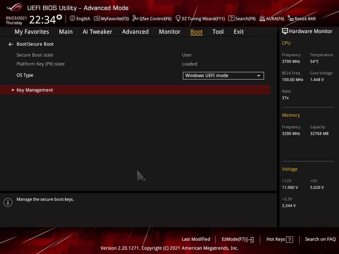Click the Resize BAR icon
The image size is (339, 254).
[x=291, y=19]
